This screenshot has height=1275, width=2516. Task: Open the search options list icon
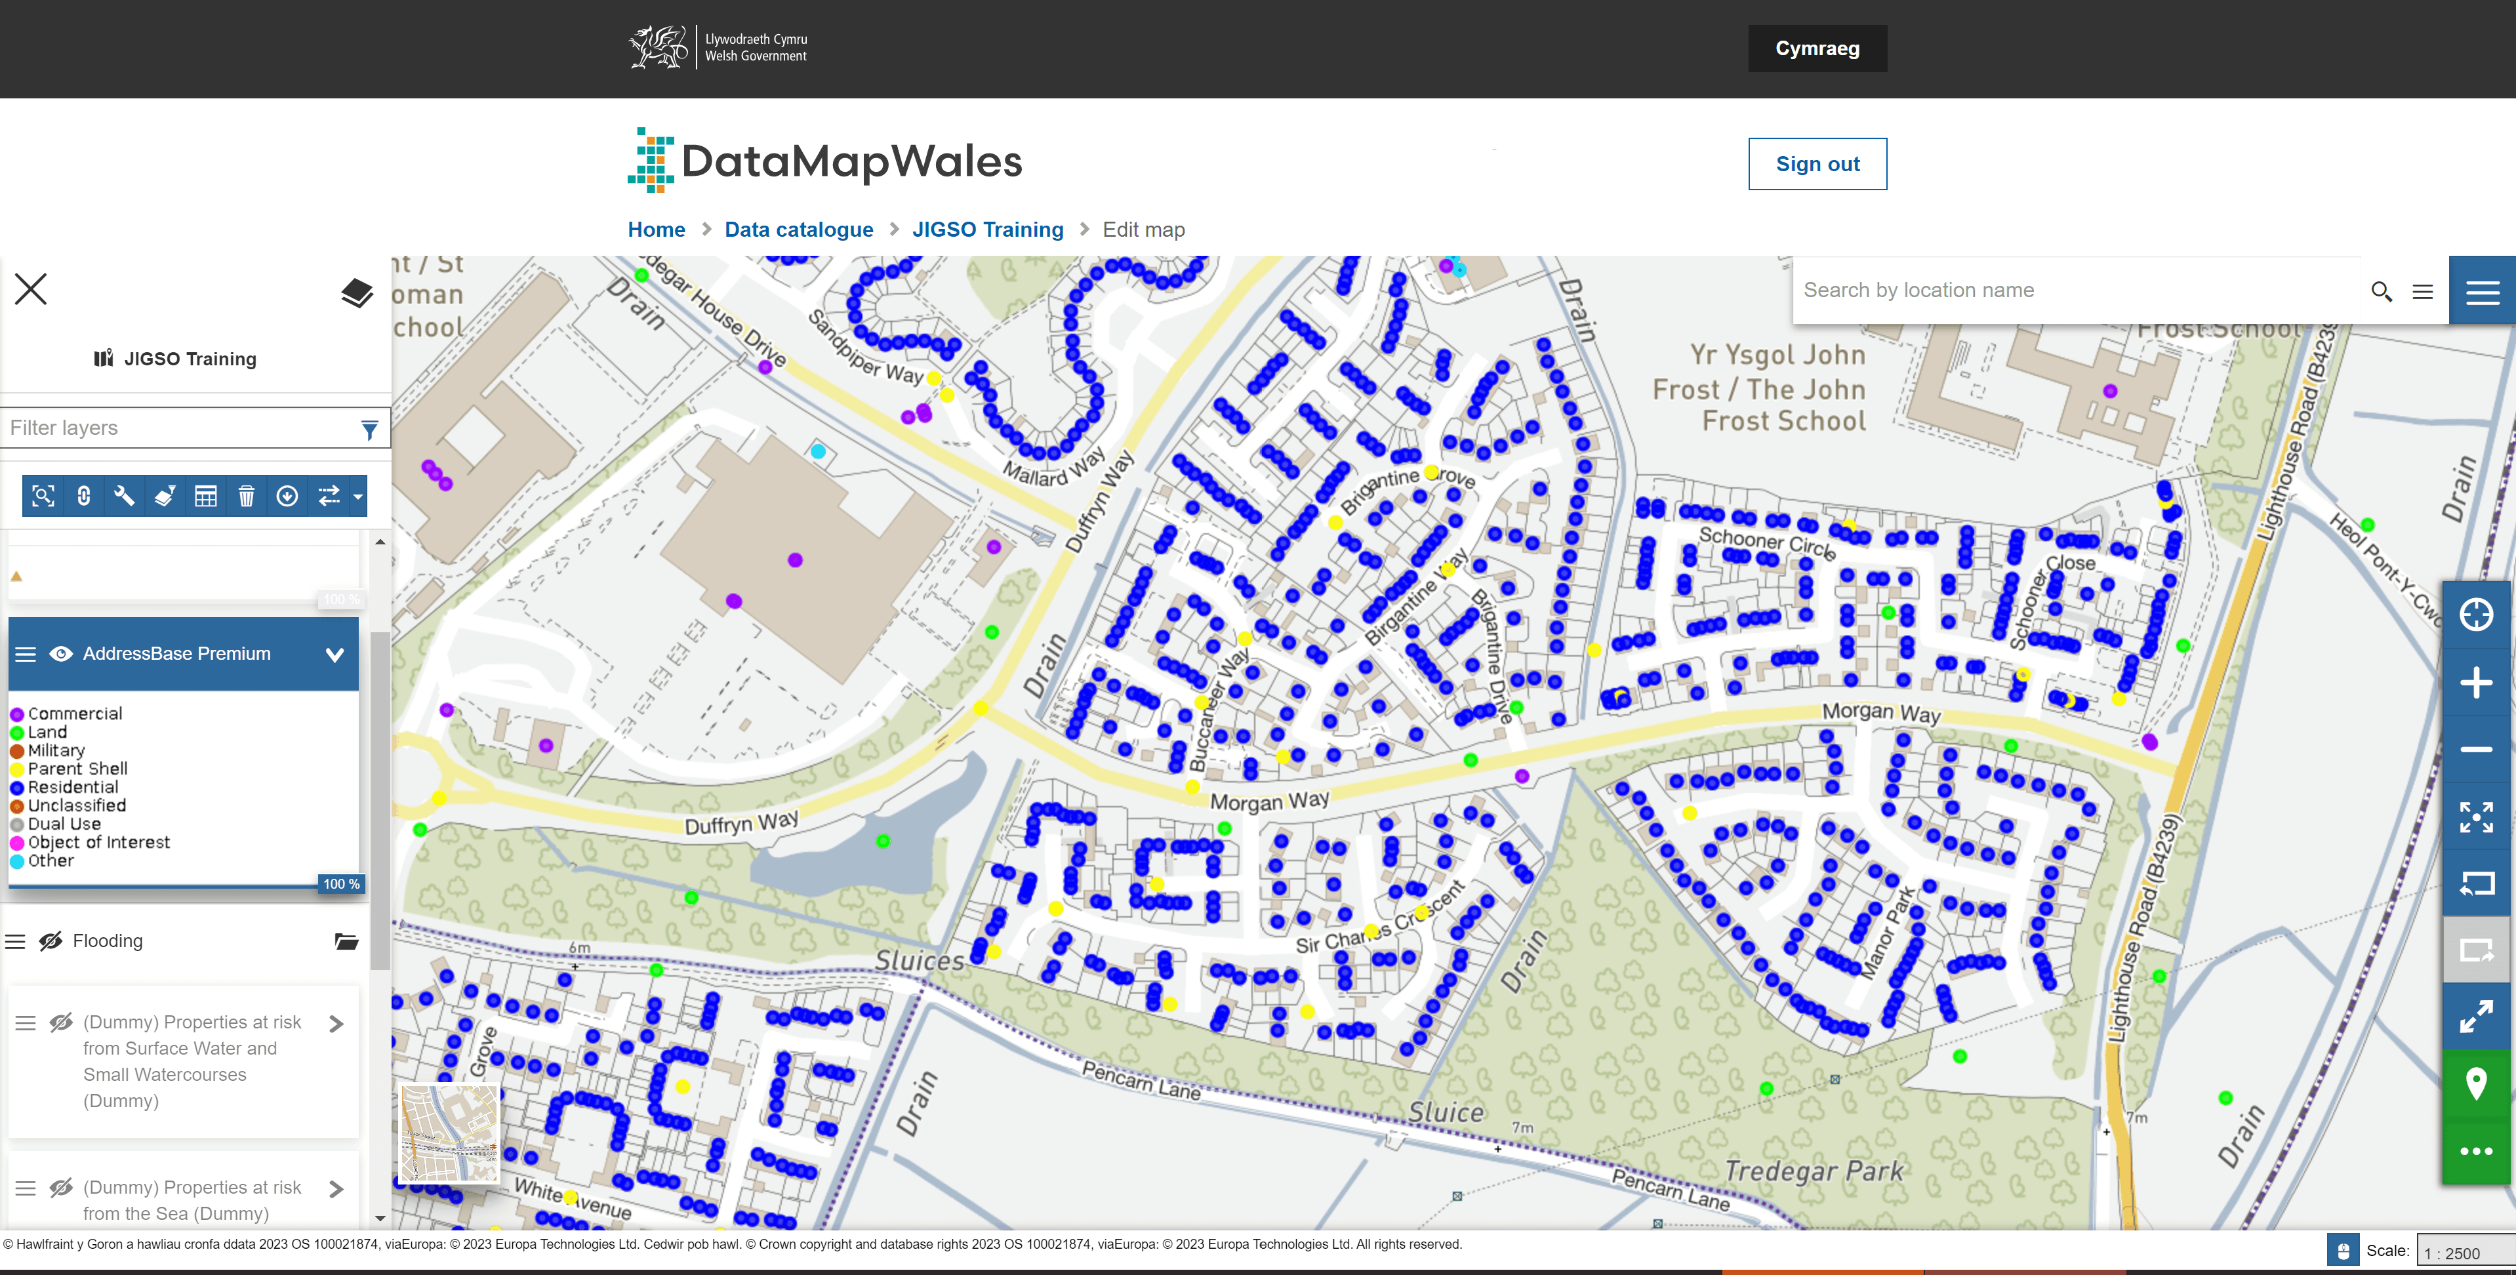[x=2422, y=291]
